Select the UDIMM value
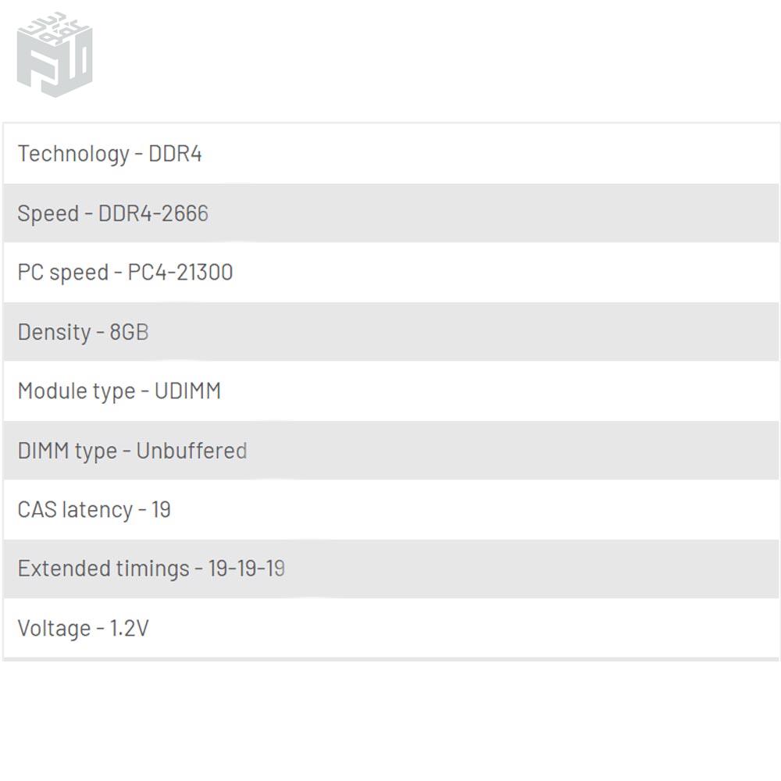The image size is (781, 781). [x=187, y=391]
